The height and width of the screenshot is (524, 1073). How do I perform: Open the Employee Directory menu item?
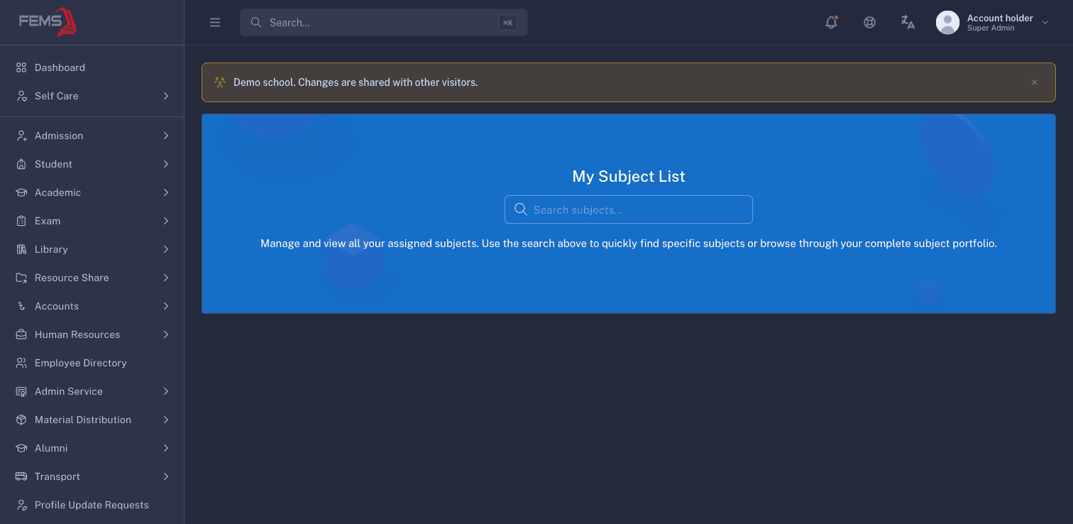[x=92, y=363]
